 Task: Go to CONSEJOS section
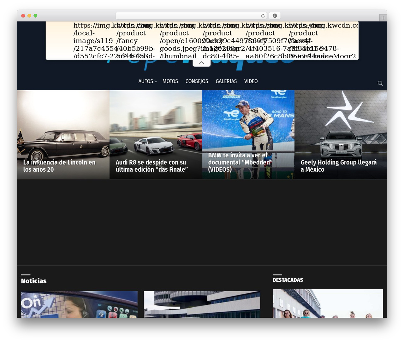click(x=197, y=81)
